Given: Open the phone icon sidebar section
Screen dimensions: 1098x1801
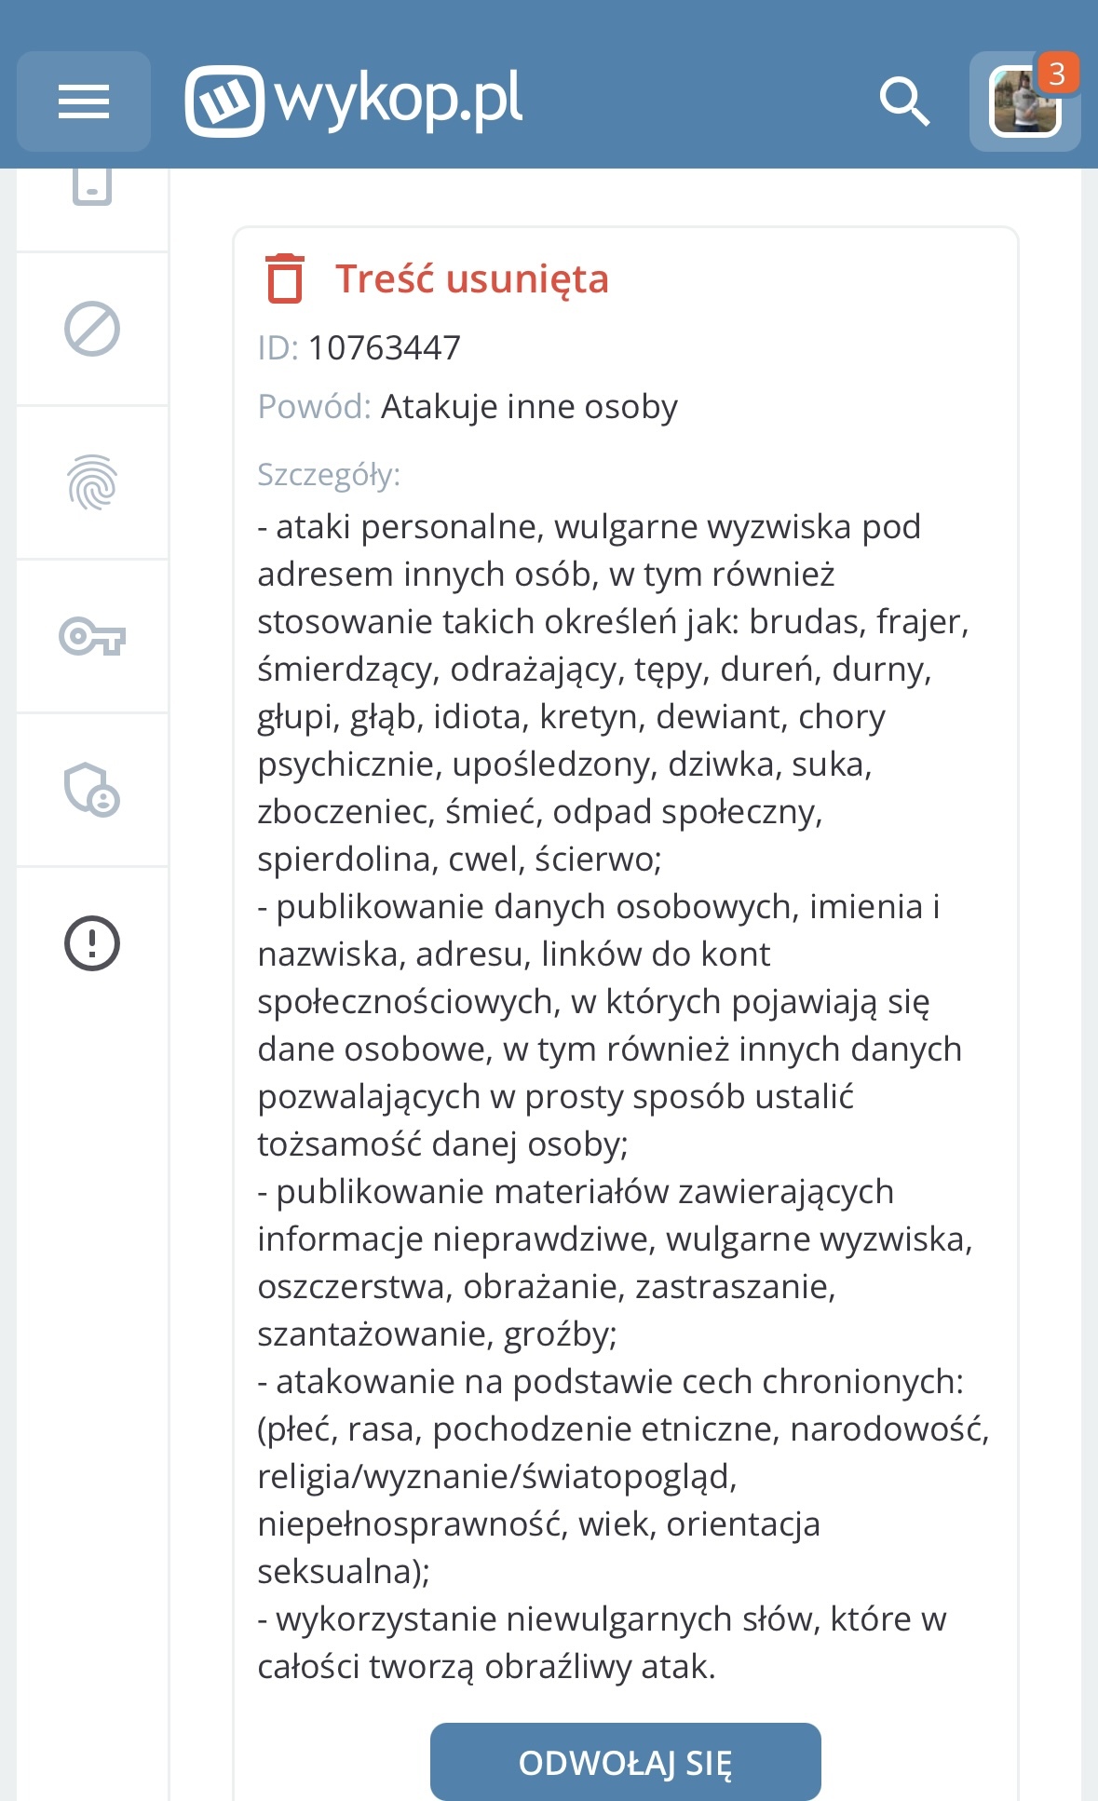Looking at the screenshot, I should click(x=92, y=186).
